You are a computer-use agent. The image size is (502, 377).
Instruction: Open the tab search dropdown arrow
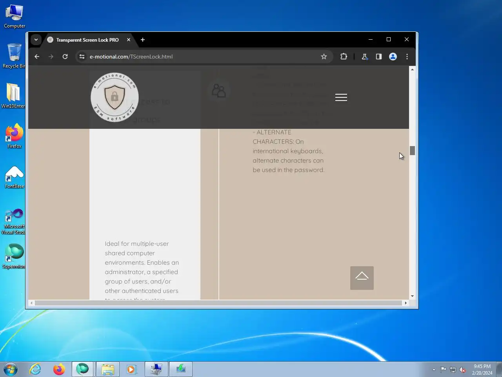click(36, 40)
